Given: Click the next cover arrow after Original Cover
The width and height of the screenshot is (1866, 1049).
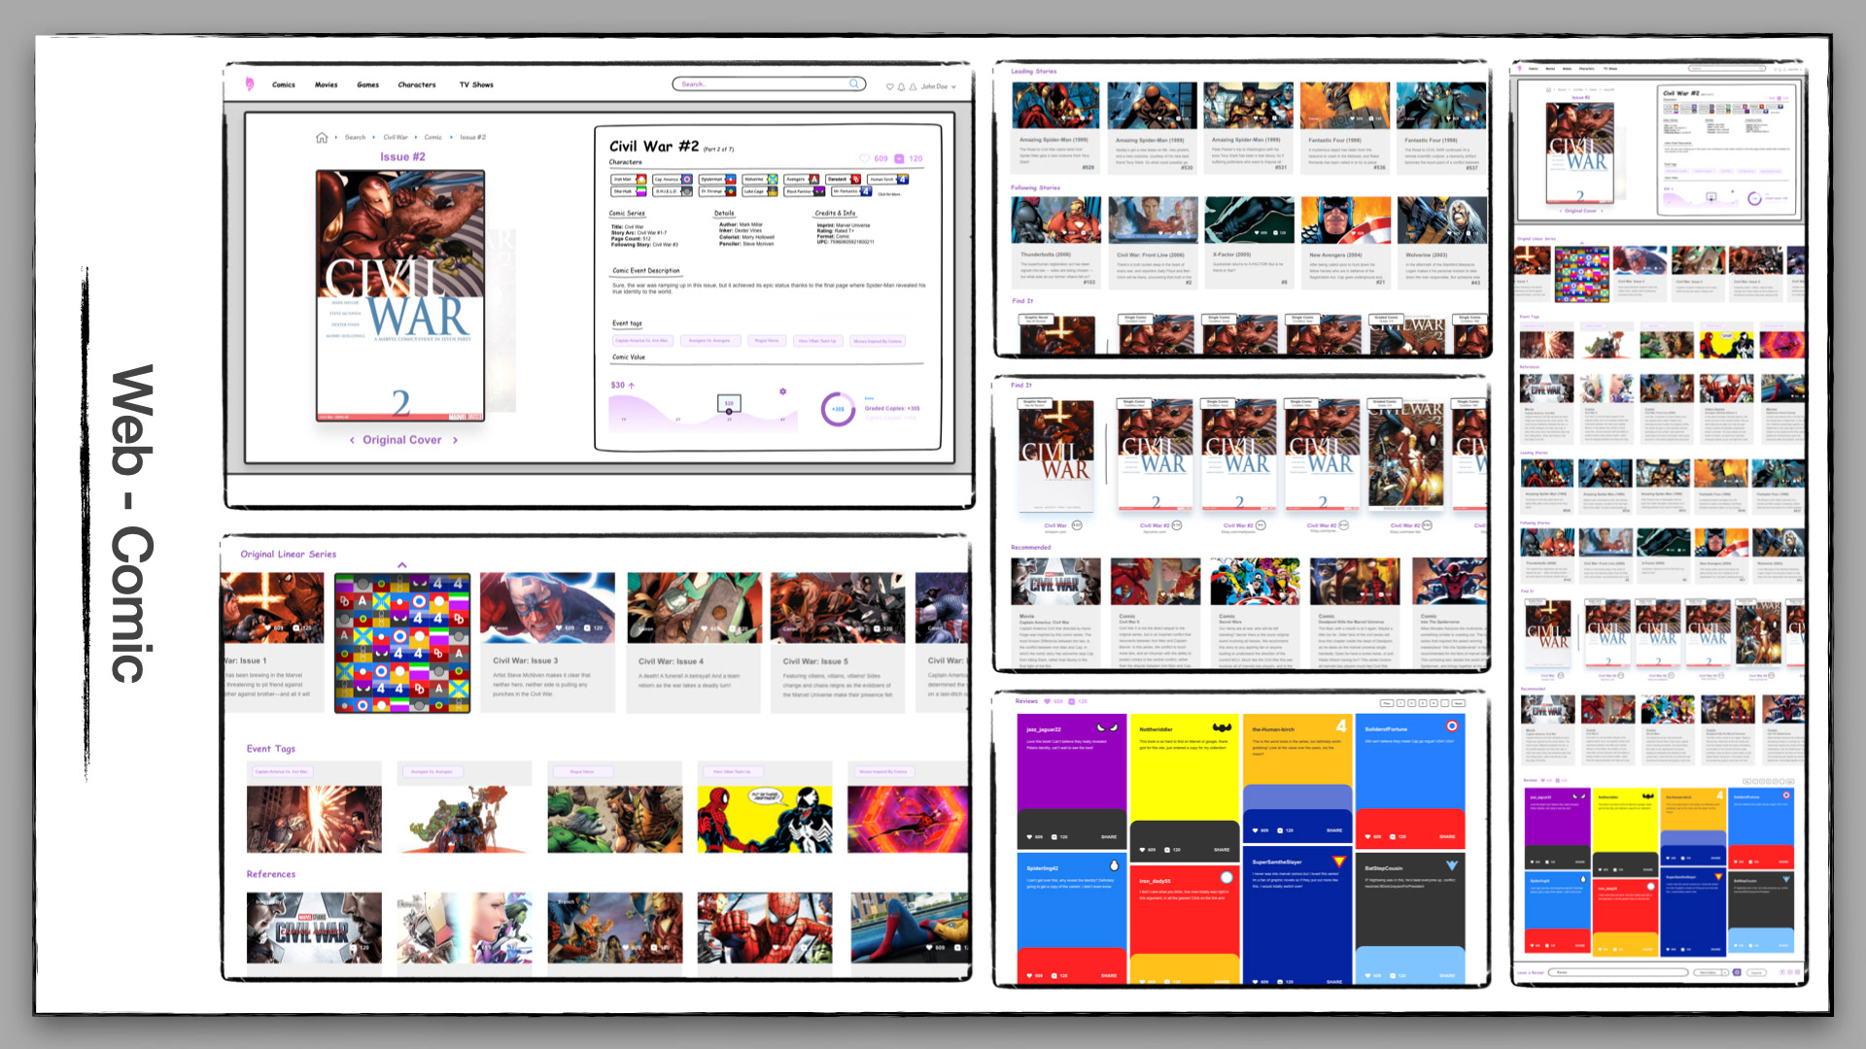Looking at the screenshot, I should point(455,440).
